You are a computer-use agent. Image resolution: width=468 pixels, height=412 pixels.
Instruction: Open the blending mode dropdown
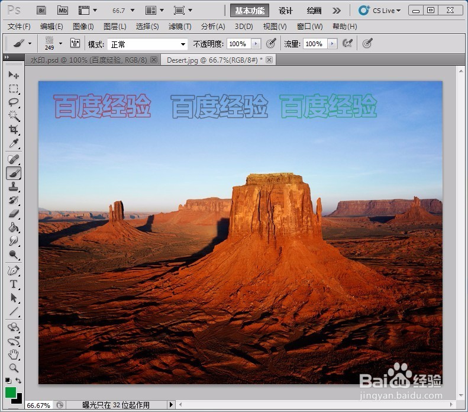(x=147, y=44)
